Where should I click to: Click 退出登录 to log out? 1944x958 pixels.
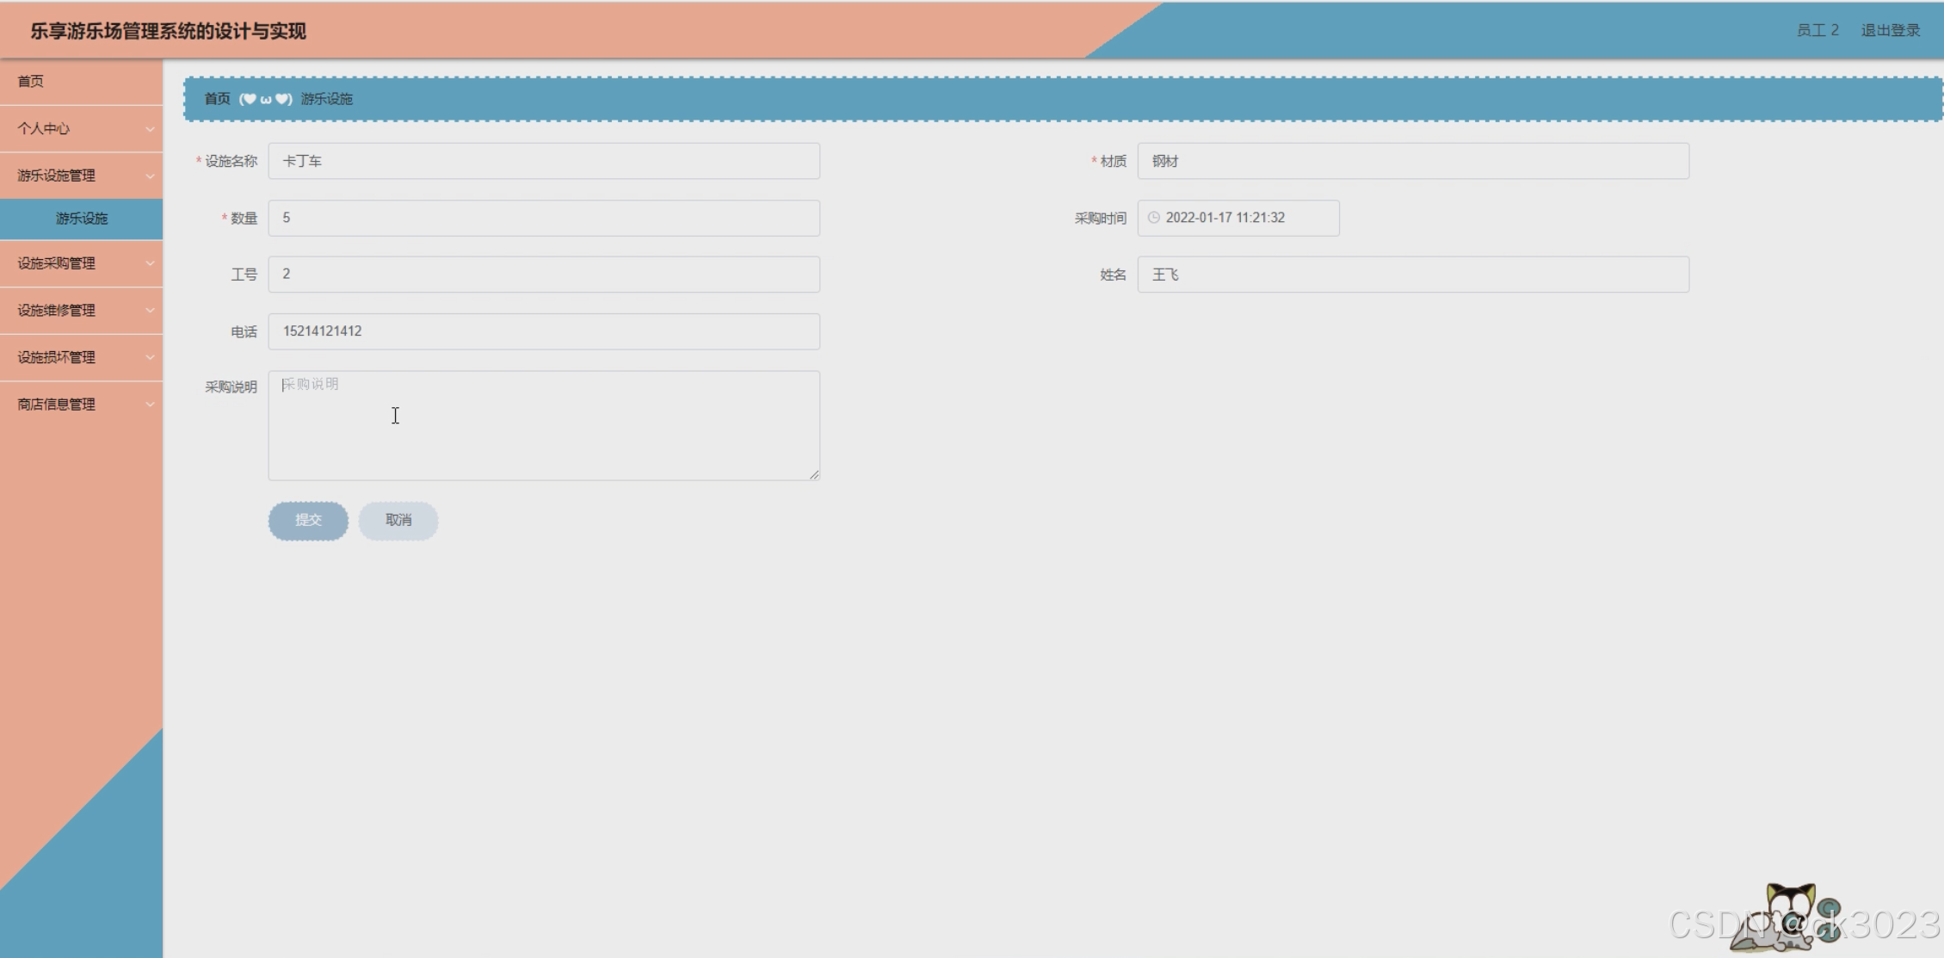1890,30
